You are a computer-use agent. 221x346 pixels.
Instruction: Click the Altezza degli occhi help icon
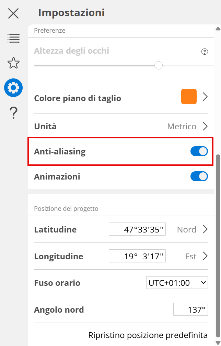click(205, 52)
